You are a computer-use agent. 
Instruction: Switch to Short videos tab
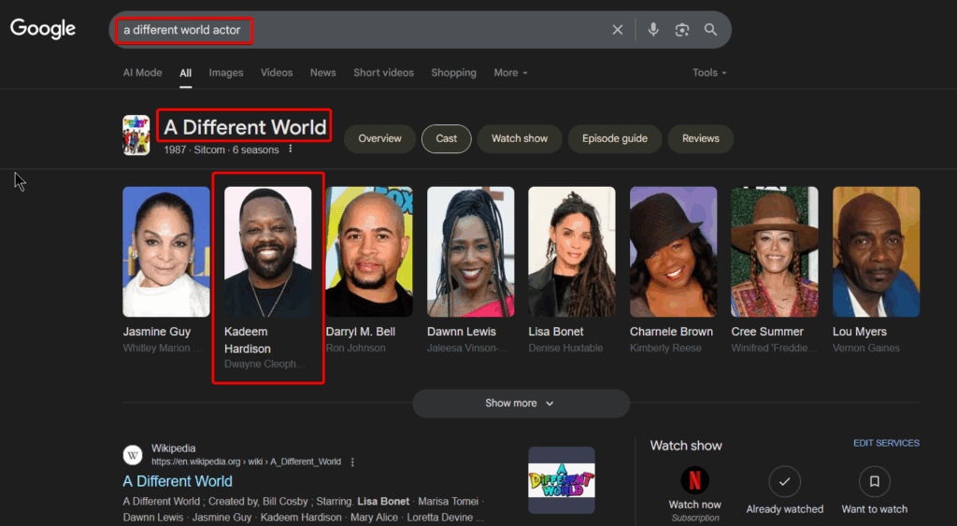[x=383, y=73]
